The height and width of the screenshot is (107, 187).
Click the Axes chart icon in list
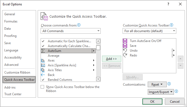pos(43,60)
